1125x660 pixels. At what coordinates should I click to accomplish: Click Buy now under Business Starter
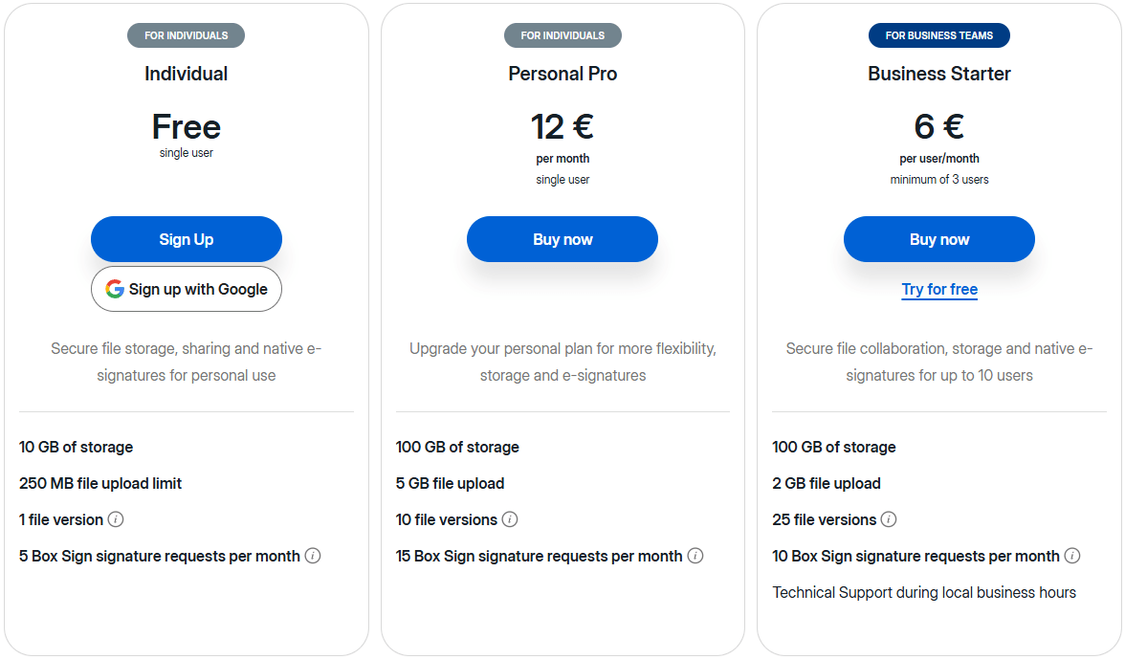click(x=938, y=239)
